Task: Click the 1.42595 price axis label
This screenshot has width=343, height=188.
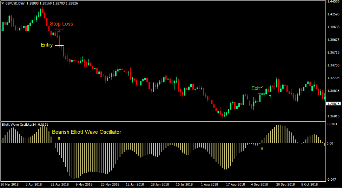Action: pos(334,14)
